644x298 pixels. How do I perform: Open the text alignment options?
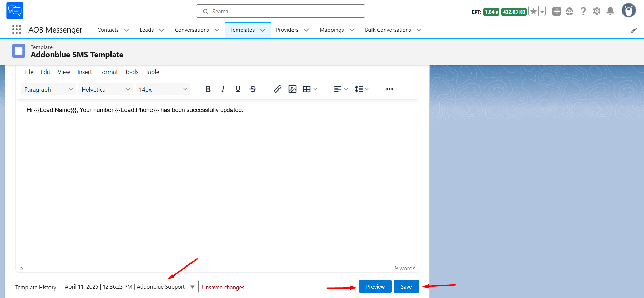(x=341, y=89)
